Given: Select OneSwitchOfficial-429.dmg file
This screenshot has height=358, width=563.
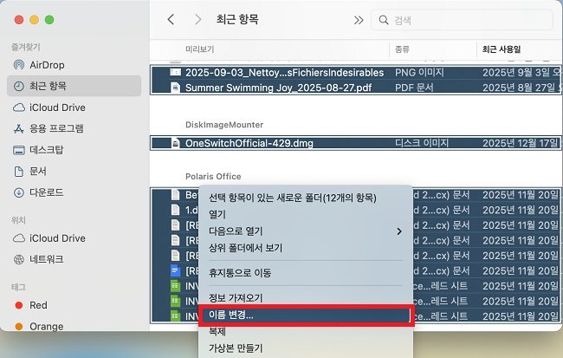Looking at the screenshot, I should pos(356,143).
